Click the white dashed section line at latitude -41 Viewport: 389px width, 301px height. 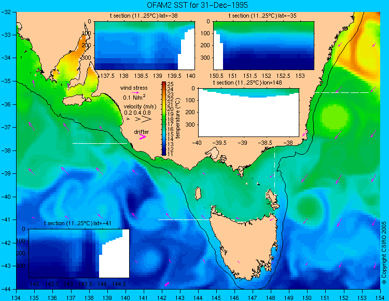[185, 220]
